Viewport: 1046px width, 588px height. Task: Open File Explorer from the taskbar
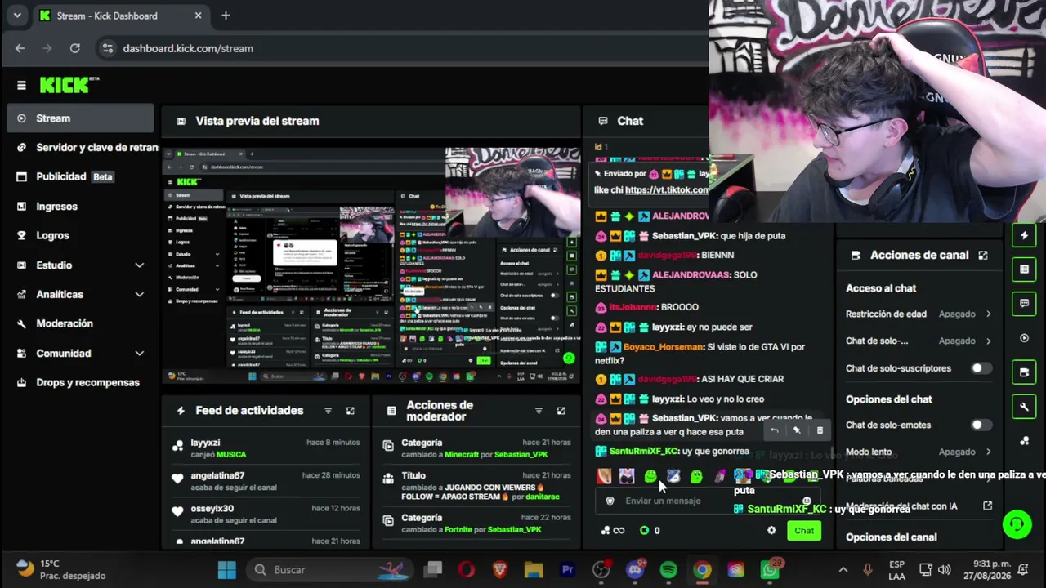(534, 570)
